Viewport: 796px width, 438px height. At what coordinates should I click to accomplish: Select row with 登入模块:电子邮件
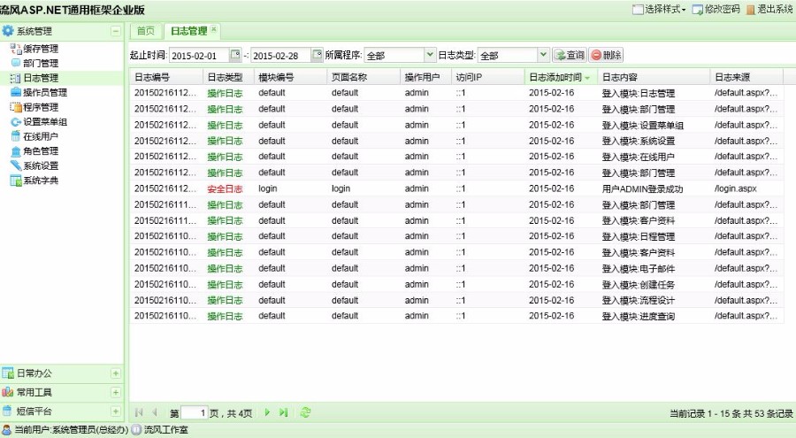(457, 268)
